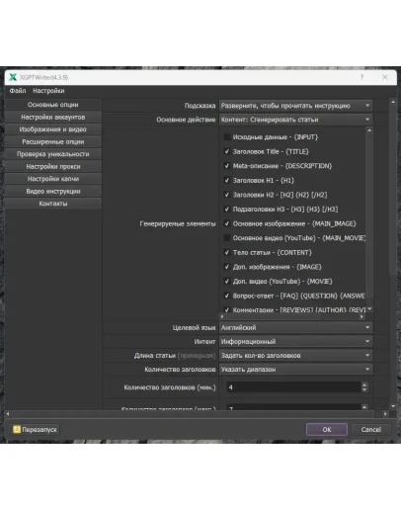The height and width of the screenshot is (510, 401).
Task: Open the Длина статьи dropdown
Action: (295, 355)
